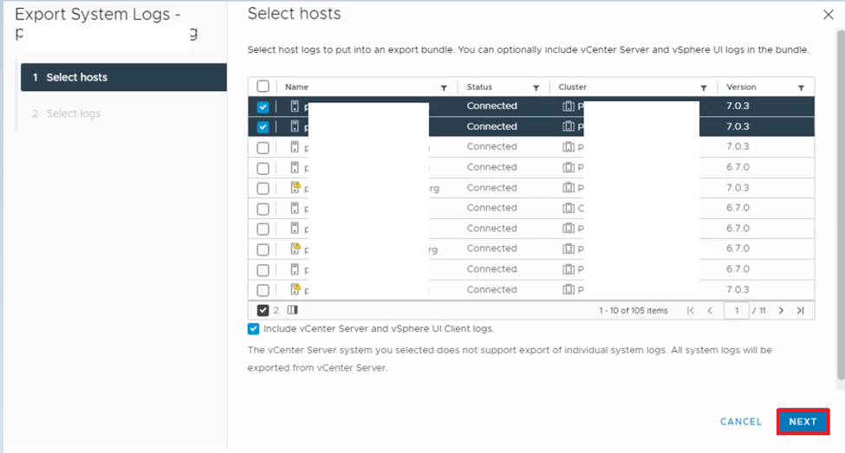845x453 pixels.
Task: Toggle the select-all hosts header checkbox
Action: (263, 87)
